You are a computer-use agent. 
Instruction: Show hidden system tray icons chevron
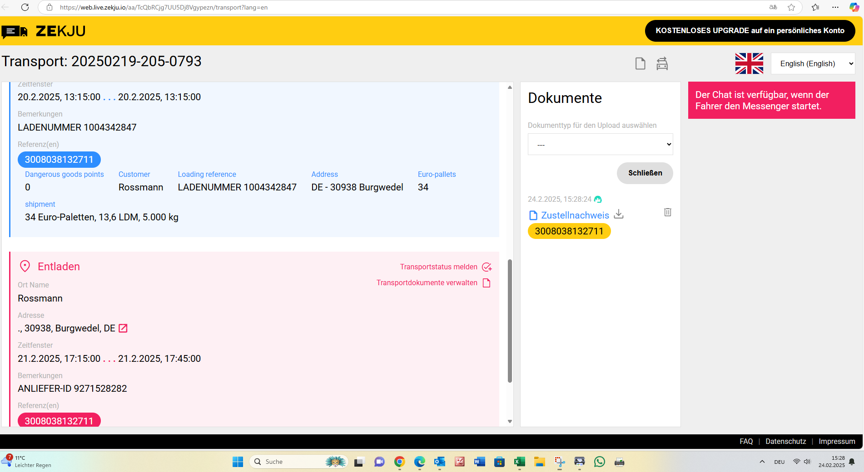tap(762, 462)
